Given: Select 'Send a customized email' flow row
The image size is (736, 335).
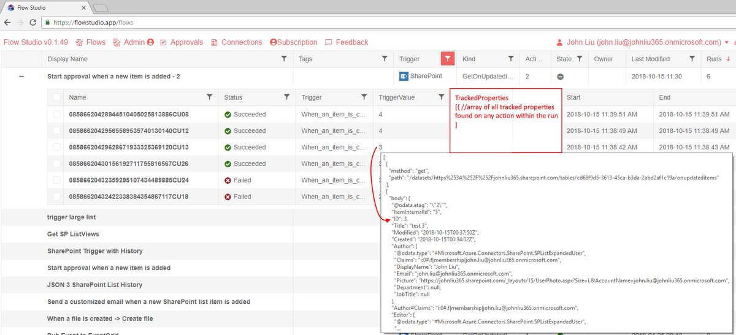Looking at the screenshot, I should (x=149, y=302).
